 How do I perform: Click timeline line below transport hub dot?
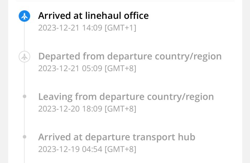click(24, 151)
